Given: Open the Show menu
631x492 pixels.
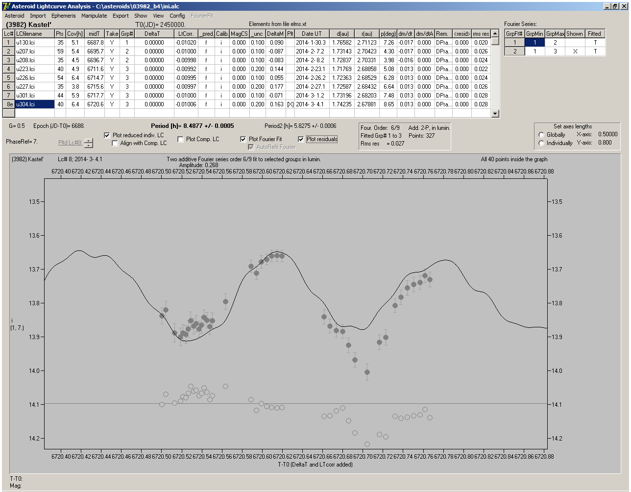Looking at the screenshot, I should tap(141, 16).
